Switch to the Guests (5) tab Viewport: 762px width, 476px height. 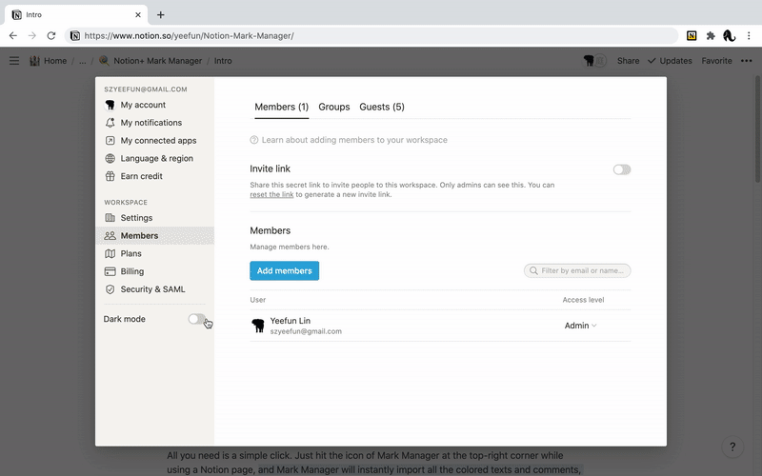click(382, 107)
